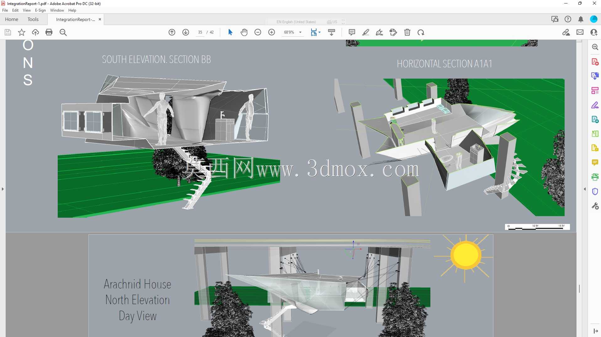Open Protect shield tool in sidebar

click(x=595, y=191)
